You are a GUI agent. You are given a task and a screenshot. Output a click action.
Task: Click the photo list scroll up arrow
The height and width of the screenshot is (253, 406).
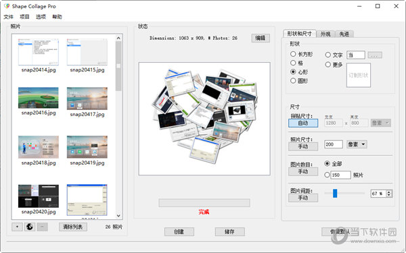coord(118,38)
